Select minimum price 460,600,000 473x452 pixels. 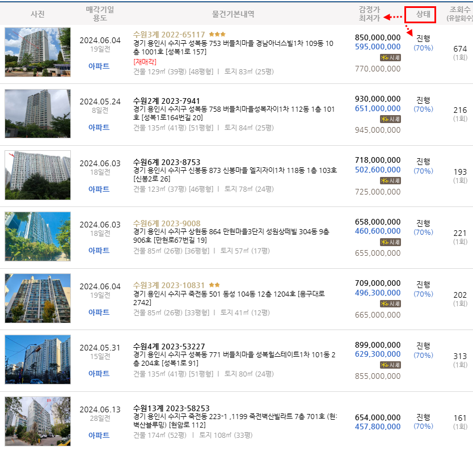click(x=378, y=231)
